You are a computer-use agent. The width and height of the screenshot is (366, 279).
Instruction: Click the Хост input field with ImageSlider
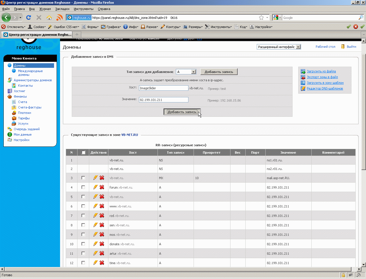pos(164,88)
